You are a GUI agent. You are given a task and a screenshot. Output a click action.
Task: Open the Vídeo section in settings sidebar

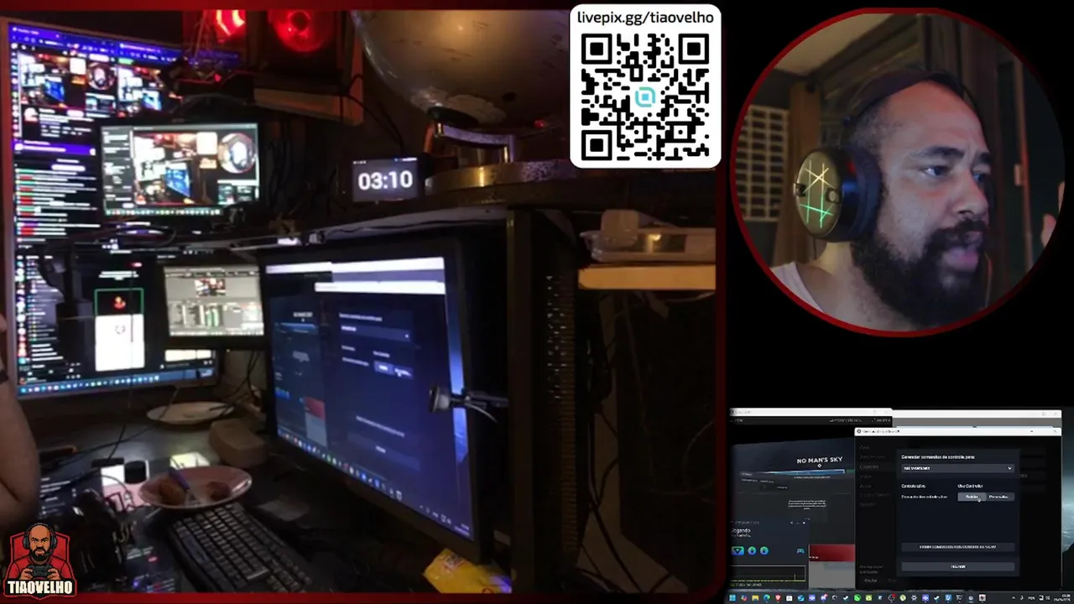click(x=865, y=476)
